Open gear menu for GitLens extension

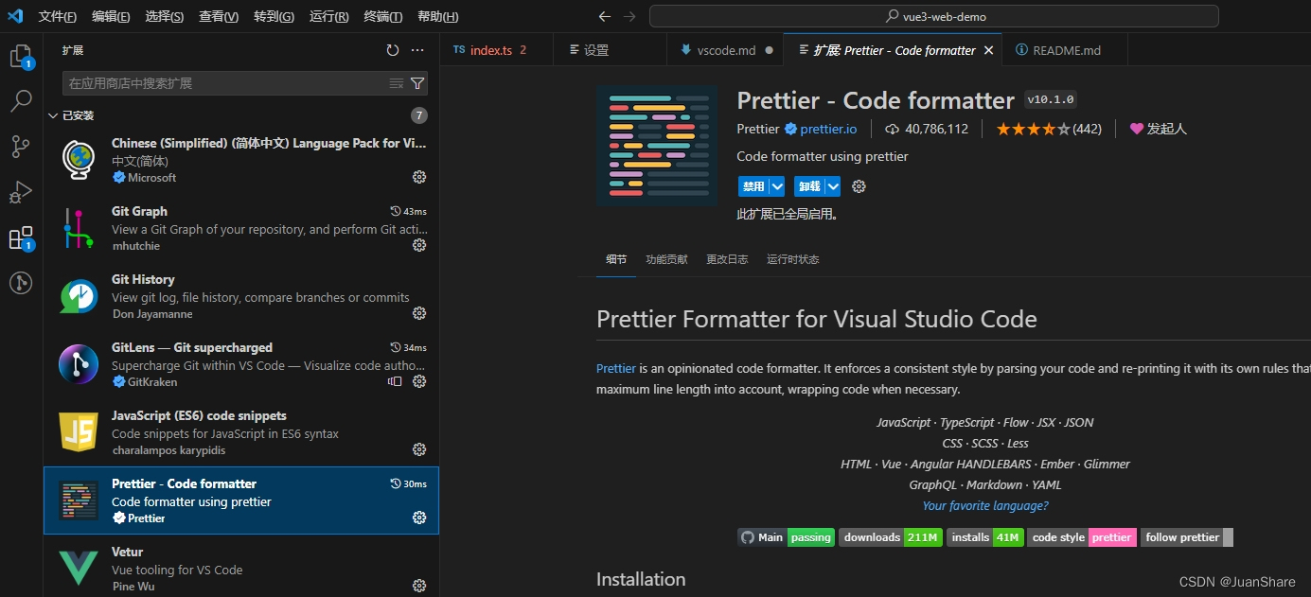click(x=419, y=381)
